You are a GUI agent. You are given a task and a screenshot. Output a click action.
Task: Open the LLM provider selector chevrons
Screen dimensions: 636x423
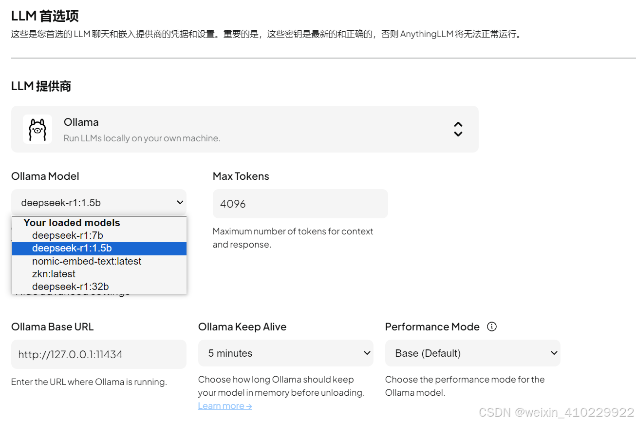pos(458,129)
